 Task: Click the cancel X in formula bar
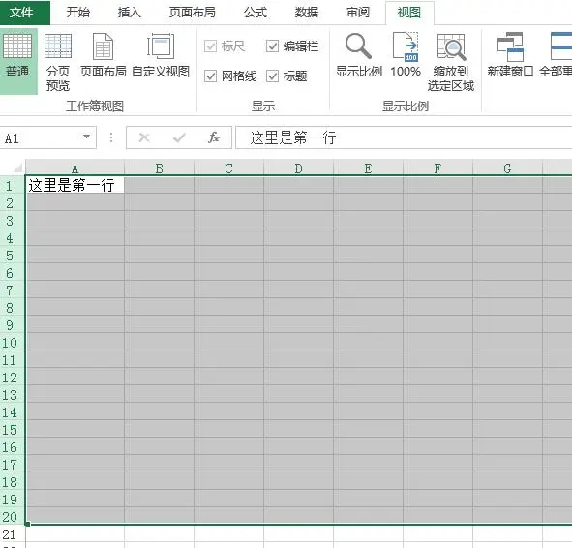pyautogui.click(x=144, y=137)
